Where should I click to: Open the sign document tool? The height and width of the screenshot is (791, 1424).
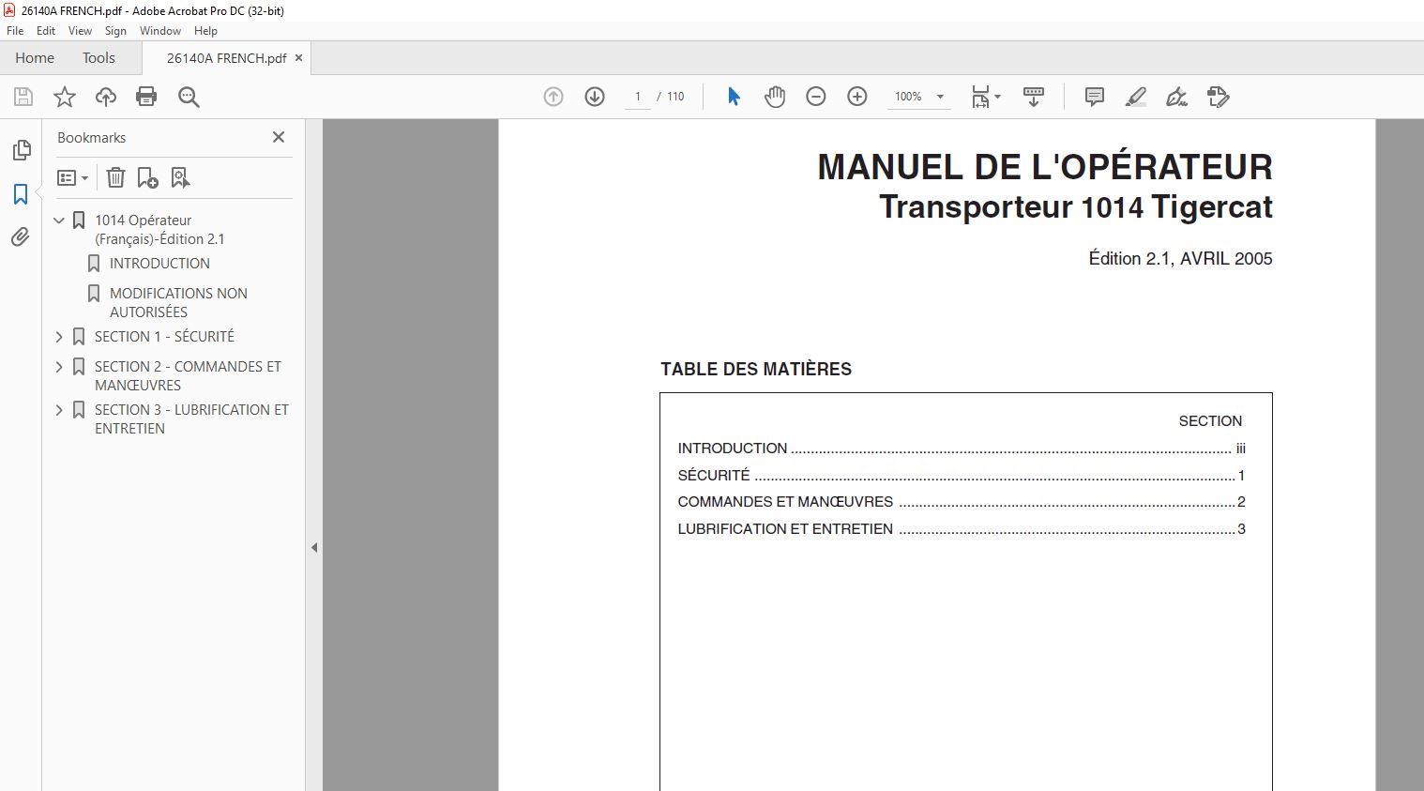pyautogui.click(x=1176, y=97)
